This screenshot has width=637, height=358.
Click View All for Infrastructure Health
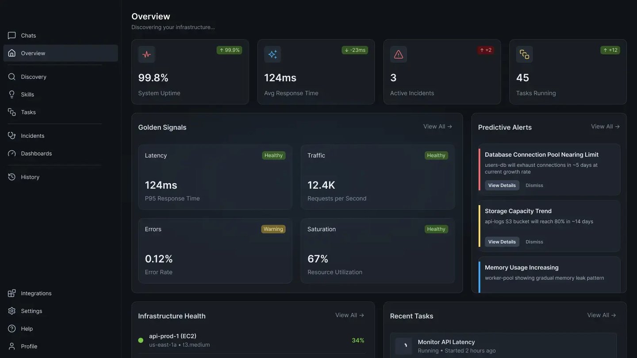point(349,316)
